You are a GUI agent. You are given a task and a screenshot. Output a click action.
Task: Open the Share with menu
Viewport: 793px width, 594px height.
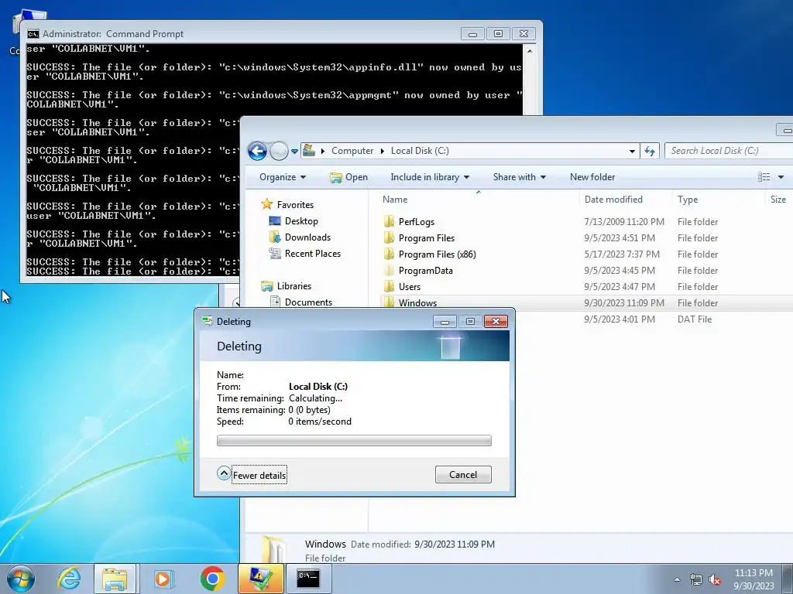pyautogui.click(x=520, y=177)
